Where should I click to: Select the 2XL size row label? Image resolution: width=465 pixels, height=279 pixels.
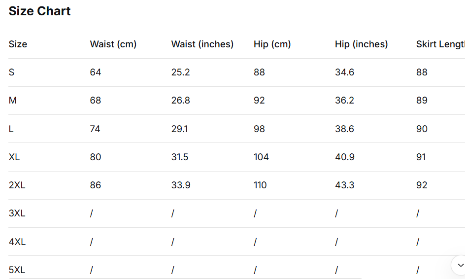[x=17, y=185]
